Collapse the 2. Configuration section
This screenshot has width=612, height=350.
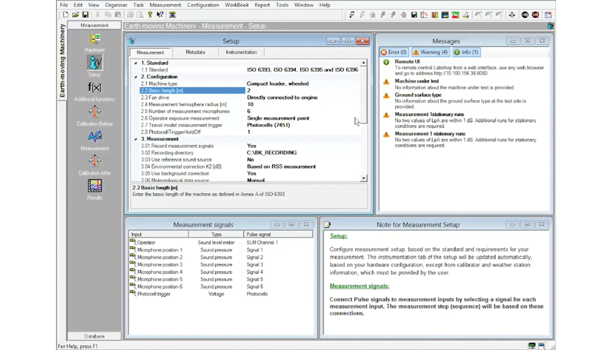(136, 77)
